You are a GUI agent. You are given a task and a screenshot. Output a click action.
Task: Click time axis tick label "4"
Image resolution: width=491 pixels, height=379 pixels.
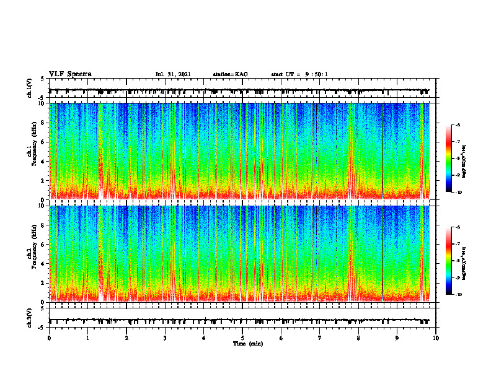[204, 338]
